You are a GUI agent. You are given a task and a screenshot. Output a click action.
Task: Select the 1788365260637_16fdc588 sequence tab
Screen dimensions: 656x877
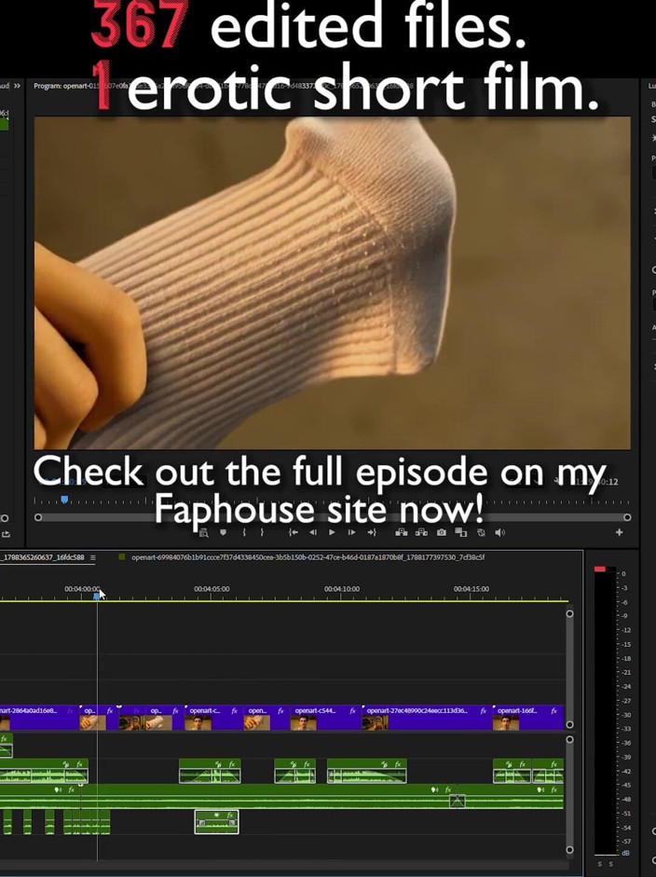pos(43,557)
